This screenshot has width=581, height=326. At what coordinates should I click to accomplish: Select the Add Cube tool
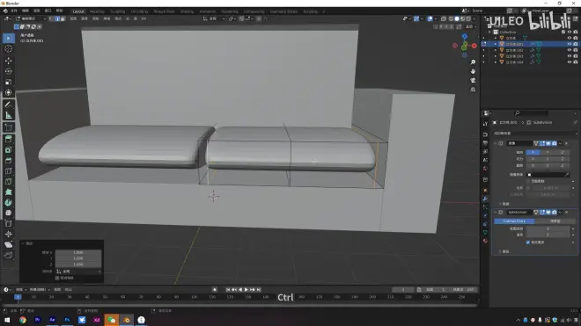pos(9,127)
